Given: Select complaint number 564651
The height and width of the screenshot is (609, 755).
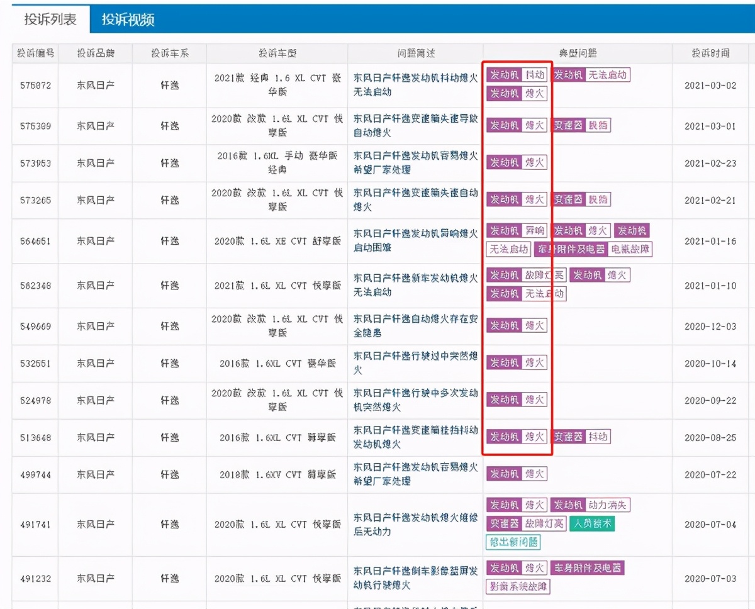Looking at the screenshot, I should click(x=35, y=241).
